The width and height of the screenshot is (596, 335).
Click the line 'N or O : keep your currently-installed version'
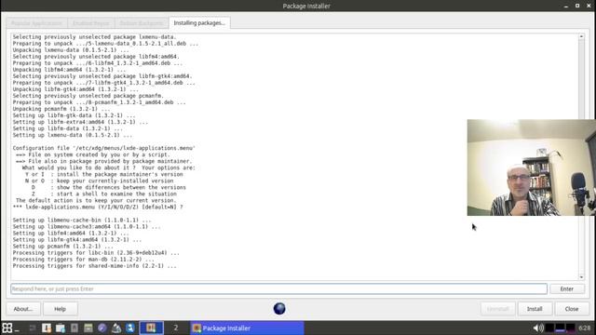coord(100,181)
